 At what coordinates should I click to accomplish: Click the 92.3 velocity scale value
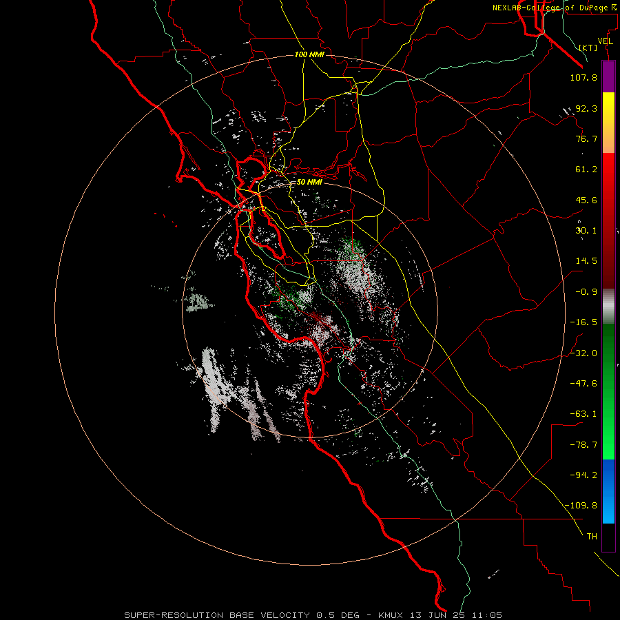[586, 108]
